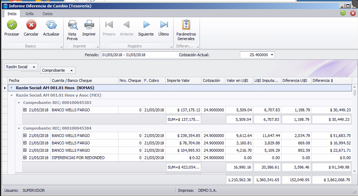Image resolution: width=358 pixels, height=196 pixels.
Task: Sort by the Diferencia $ column header
Action: 332,81
